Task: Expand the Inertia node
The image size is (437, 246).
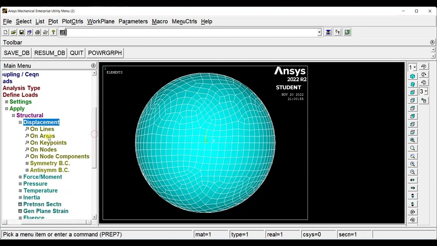Action: click(20, 197)
